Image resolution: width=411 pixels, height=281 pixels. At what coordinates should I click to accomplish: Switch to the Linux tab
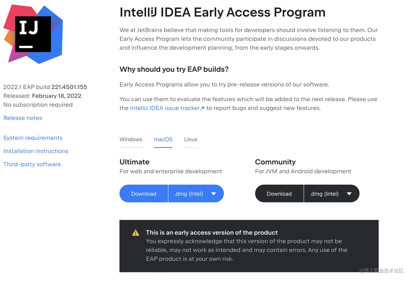click(191, 140)
